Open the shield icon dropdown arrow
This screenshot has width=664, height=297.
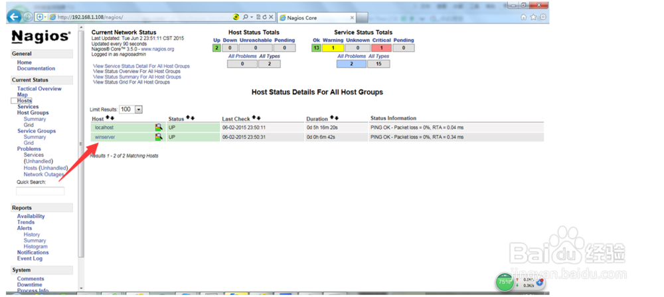(45, 17)
